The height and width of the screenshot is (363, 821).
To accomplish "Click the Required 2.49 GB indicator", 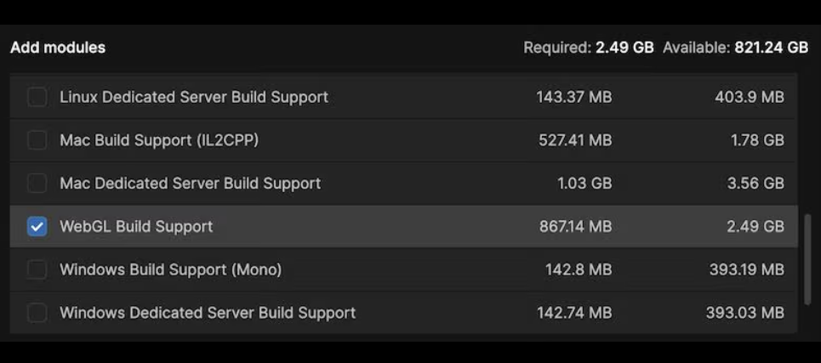I will pyautogui.click(x=589, y=48).
